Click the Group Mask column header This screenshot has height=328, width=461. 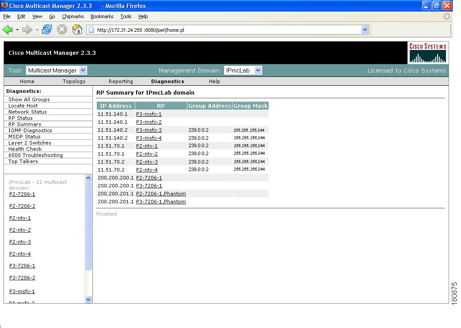tap(251, 106)
